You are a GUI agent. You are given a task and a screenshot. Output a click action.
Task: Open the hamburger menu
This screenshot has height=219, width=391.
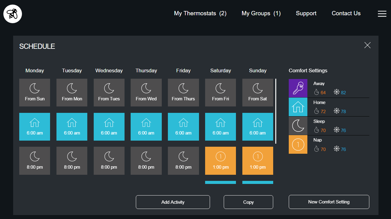pyautogui.click(x=382, y=14)
